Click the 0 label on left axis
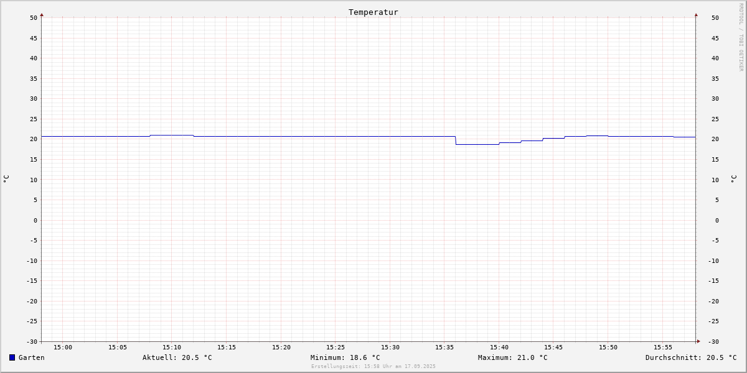Viewport: 747px width, 373px height. tap(35, 220)
